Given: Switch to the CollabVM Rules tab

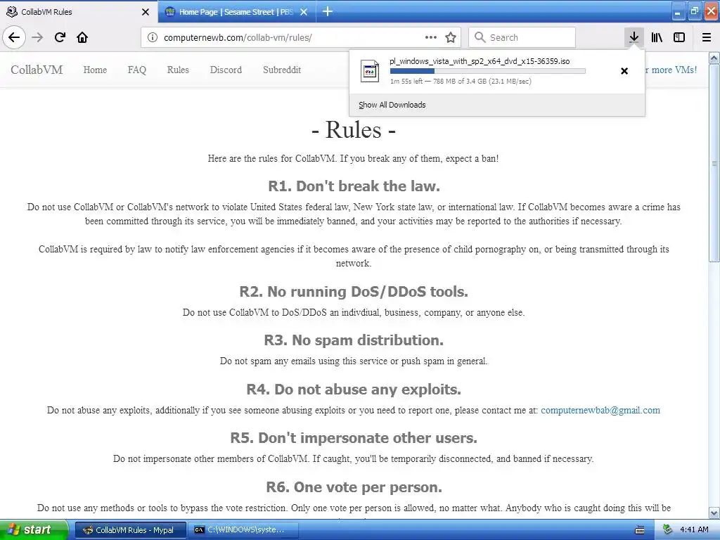Looking at the screenshot, I should (x=79, y=11).
